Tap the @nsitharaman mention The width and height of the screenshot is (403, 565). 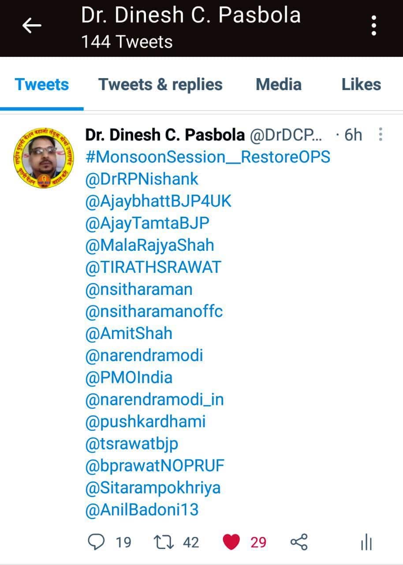click(139, 290)
